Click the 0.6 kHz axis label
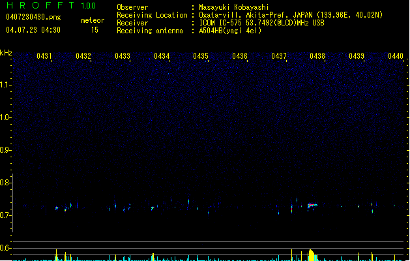Image resolution: width=410 pixels, height=261 pixels. (x=5, y=248)
